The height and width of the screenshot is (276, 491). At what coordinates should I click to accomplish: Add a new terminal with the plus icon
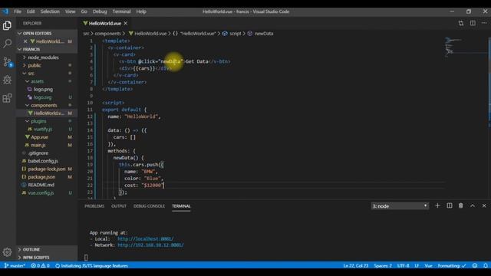pyautogui.click(x=437, y=205)
